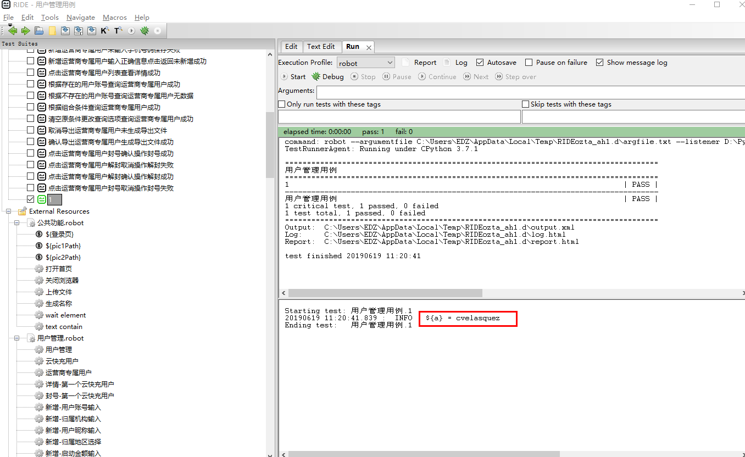Click gear icon beside 打开首页 keyword
This screenshot has width=745, height=457.
click(x=39, y=269)
